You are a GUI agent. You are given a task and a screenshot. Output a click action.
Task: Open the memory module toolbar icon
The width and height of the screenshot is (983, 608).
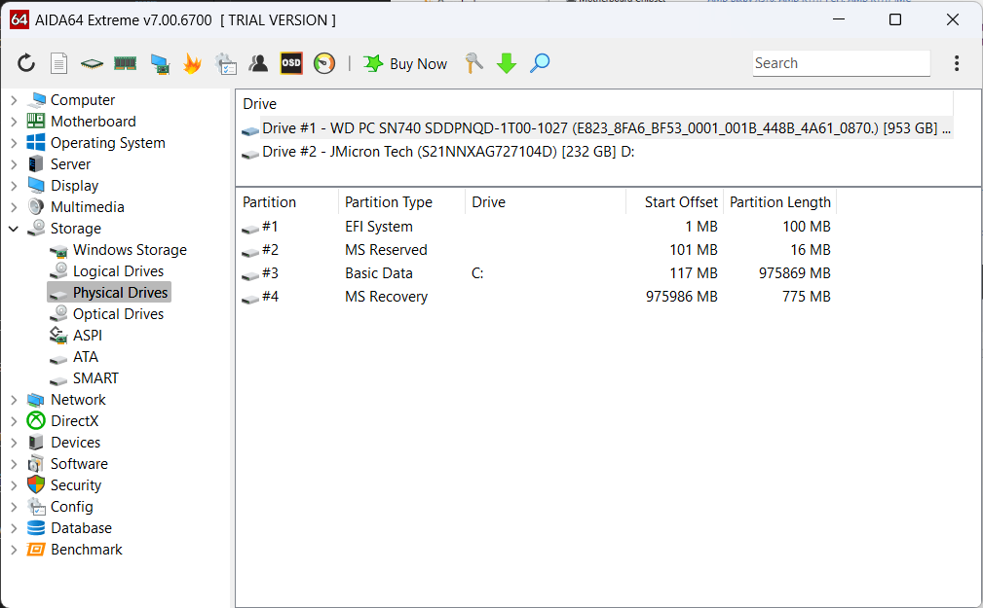(x=126, y=63)
